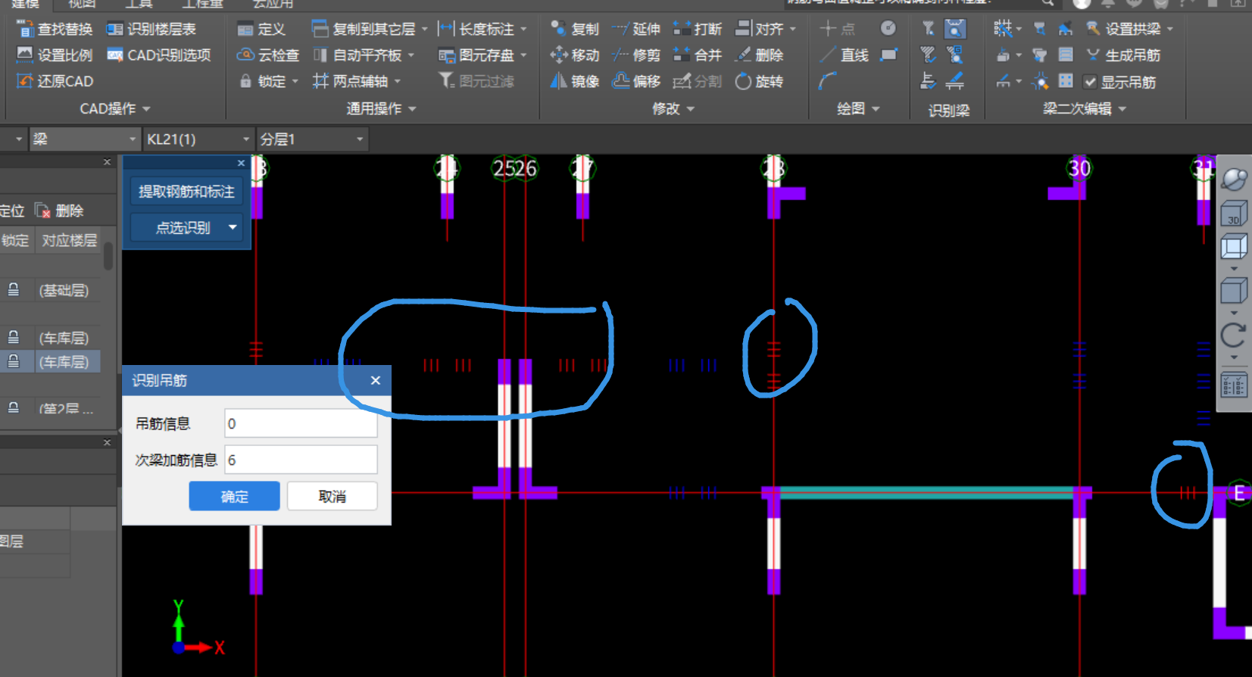Open Length Dimension (长度标注) menu
Image resolution: width=1252 pixels, height=677 pixels.
[482, 30]
